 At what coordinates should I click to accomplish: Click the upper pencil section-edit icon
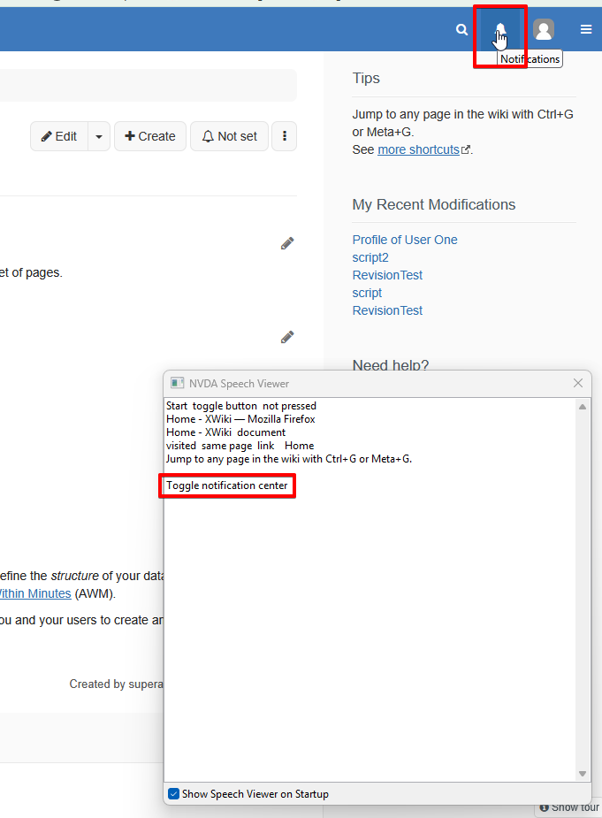tap(287, 243)
